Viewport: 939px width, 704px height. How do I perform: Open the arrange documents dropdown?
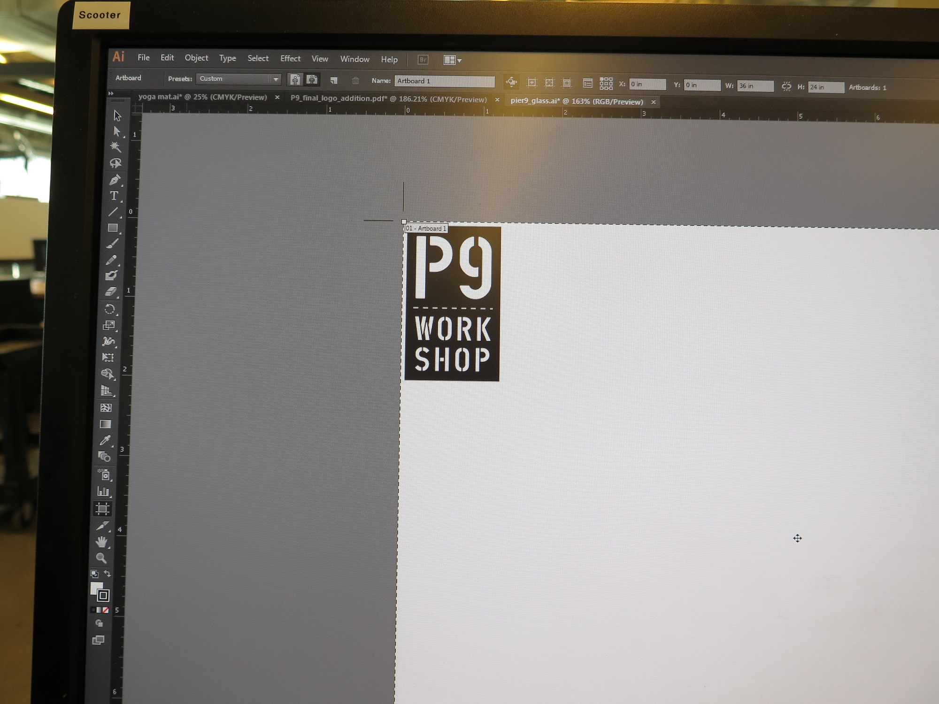(x=453, y=60)
